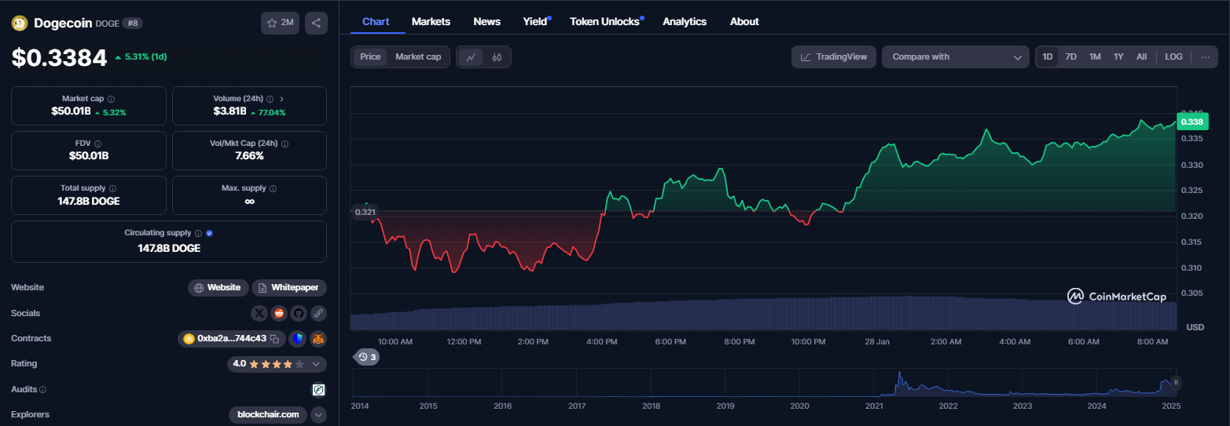Select the 7D time range

(1070, 56)
